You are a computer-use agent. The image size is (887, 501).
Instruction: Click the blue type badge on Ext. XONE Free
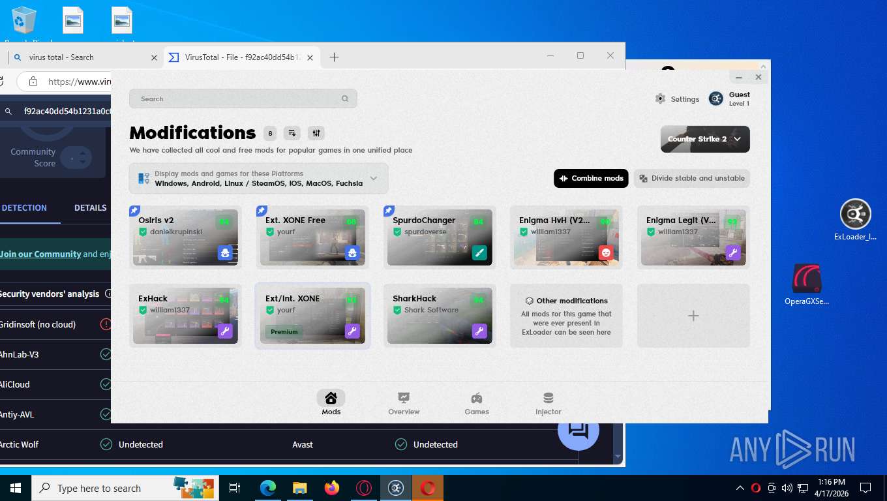(x=352, y=253)
